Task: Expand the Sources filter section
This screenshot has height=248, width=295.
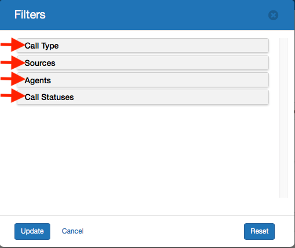Action: [x=143, y=63]
